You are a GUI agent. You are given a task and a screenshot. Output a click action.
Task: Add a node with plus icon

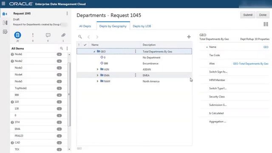pos(189,37)
